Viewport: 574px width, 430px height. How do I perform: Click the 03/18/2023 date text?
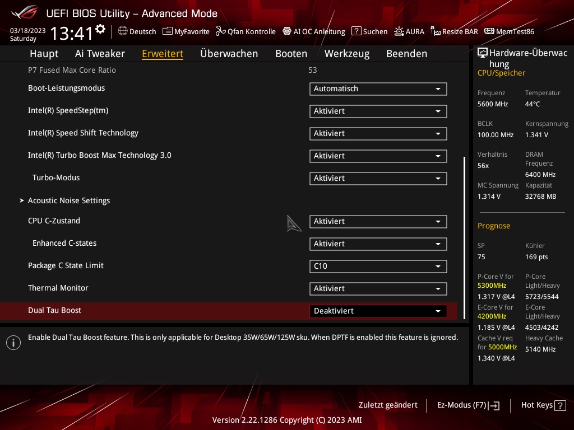click(28, 30)
